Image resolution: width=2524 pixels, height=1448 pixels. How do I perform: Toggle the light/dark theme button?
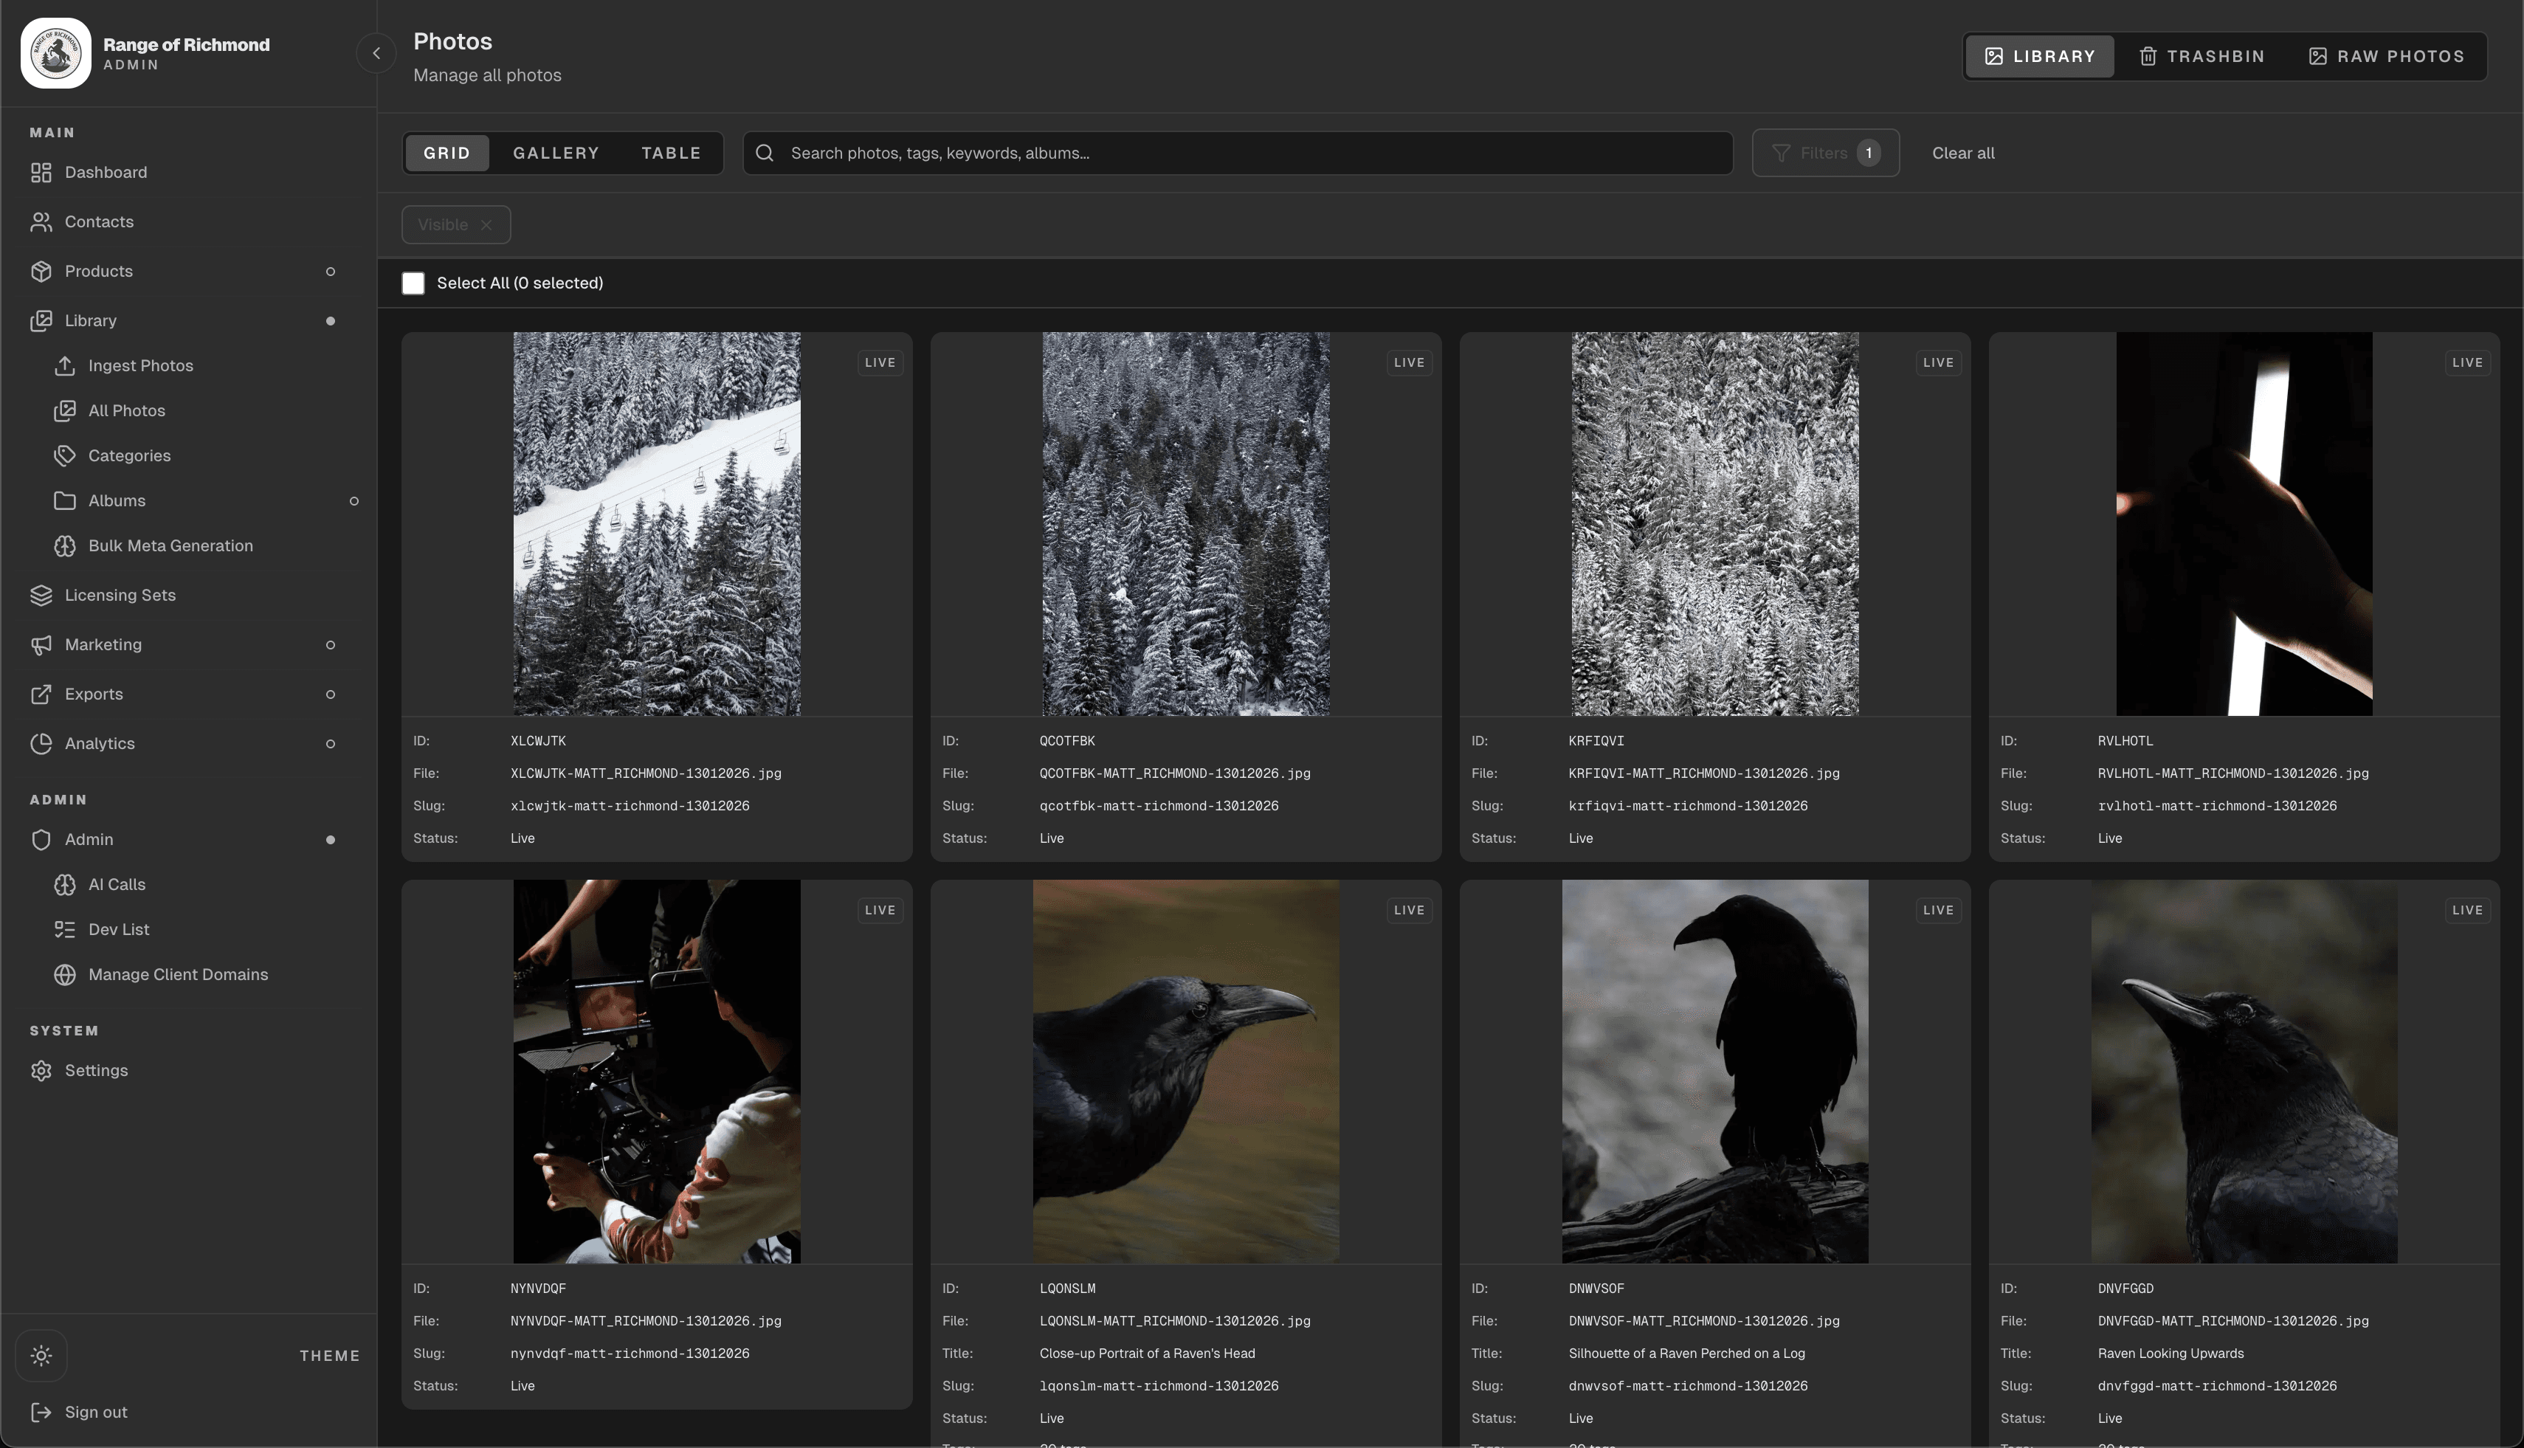[x=41, y=1354]
